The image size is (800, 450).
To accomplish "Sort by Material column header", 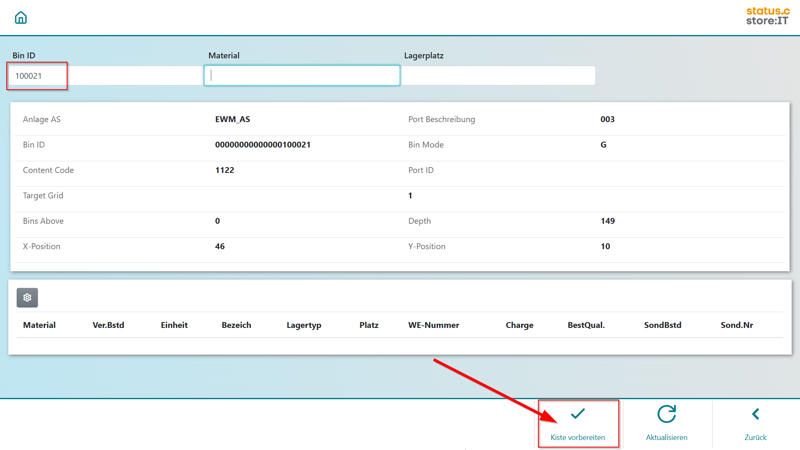I will [39, 325].
